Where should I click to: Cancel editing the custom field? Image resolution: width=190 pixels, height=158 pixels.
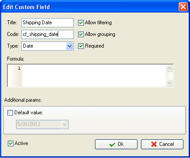[162, 144]
